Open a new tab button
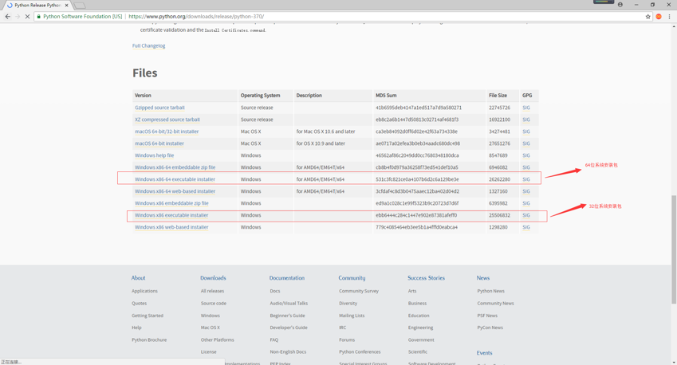Image resolution: width=677 pixels, height=365 pixels. click(80, 6)
